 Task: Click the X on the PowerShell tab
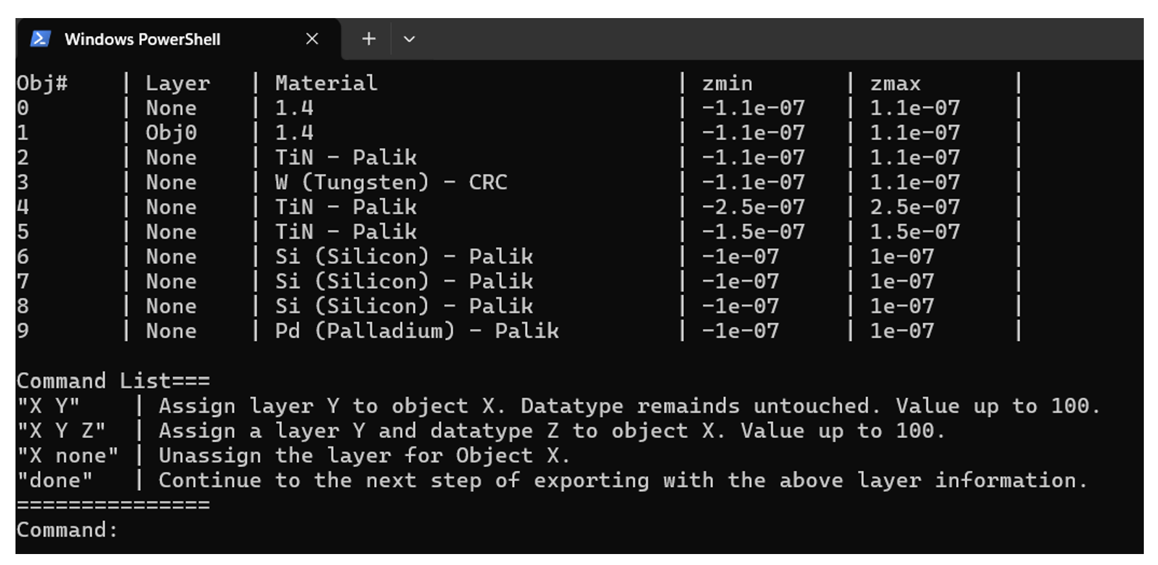312,39
